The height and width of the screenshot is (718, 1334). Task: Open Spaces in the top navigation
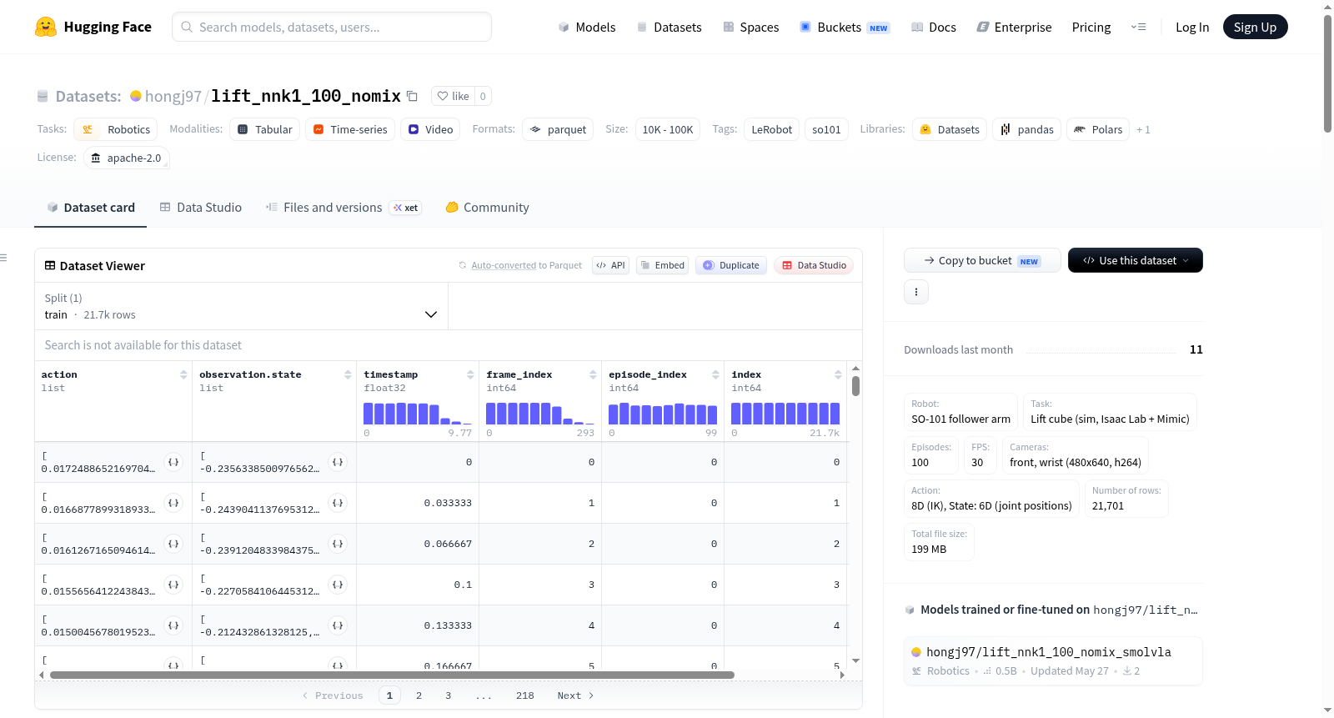click(x=751, y=27)
